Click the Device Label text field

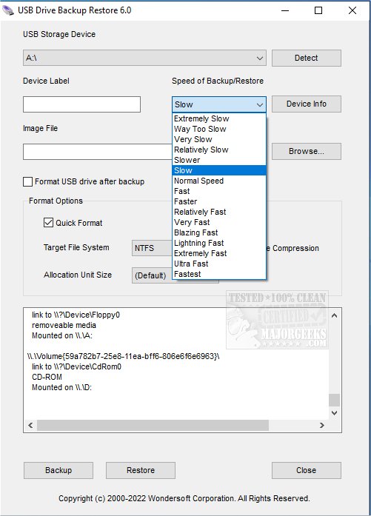81,104
